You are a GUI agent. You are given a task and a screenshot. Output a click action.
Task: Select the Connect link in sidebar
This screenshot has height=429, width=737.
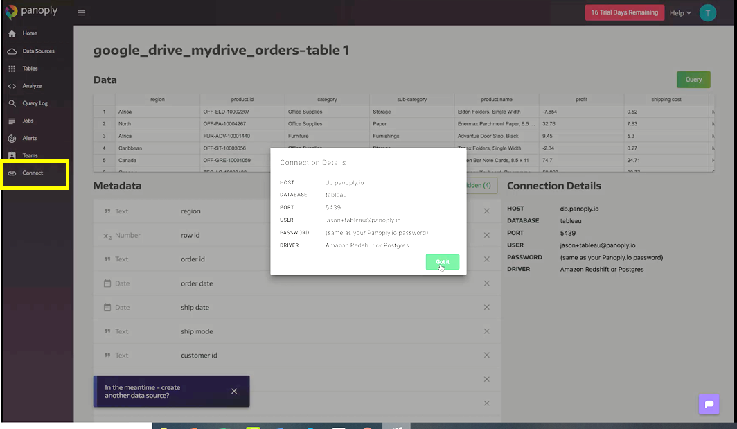pyautogui.click(x=32, y=173)
